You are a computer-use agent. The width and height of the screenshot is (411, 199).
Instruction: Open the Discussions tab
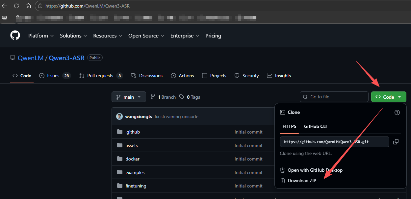(x=147, y=76)
